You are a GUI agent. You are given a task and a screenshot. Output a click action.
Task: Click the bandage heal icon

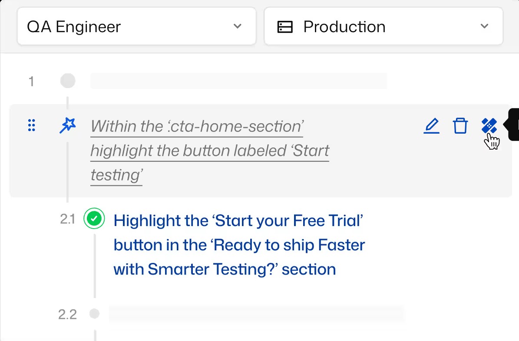[x=489, y=126]
